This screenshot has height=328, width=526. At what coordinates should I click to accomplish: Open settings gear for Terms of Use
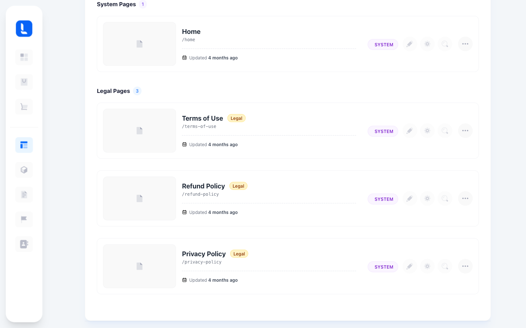coord(427,131)
